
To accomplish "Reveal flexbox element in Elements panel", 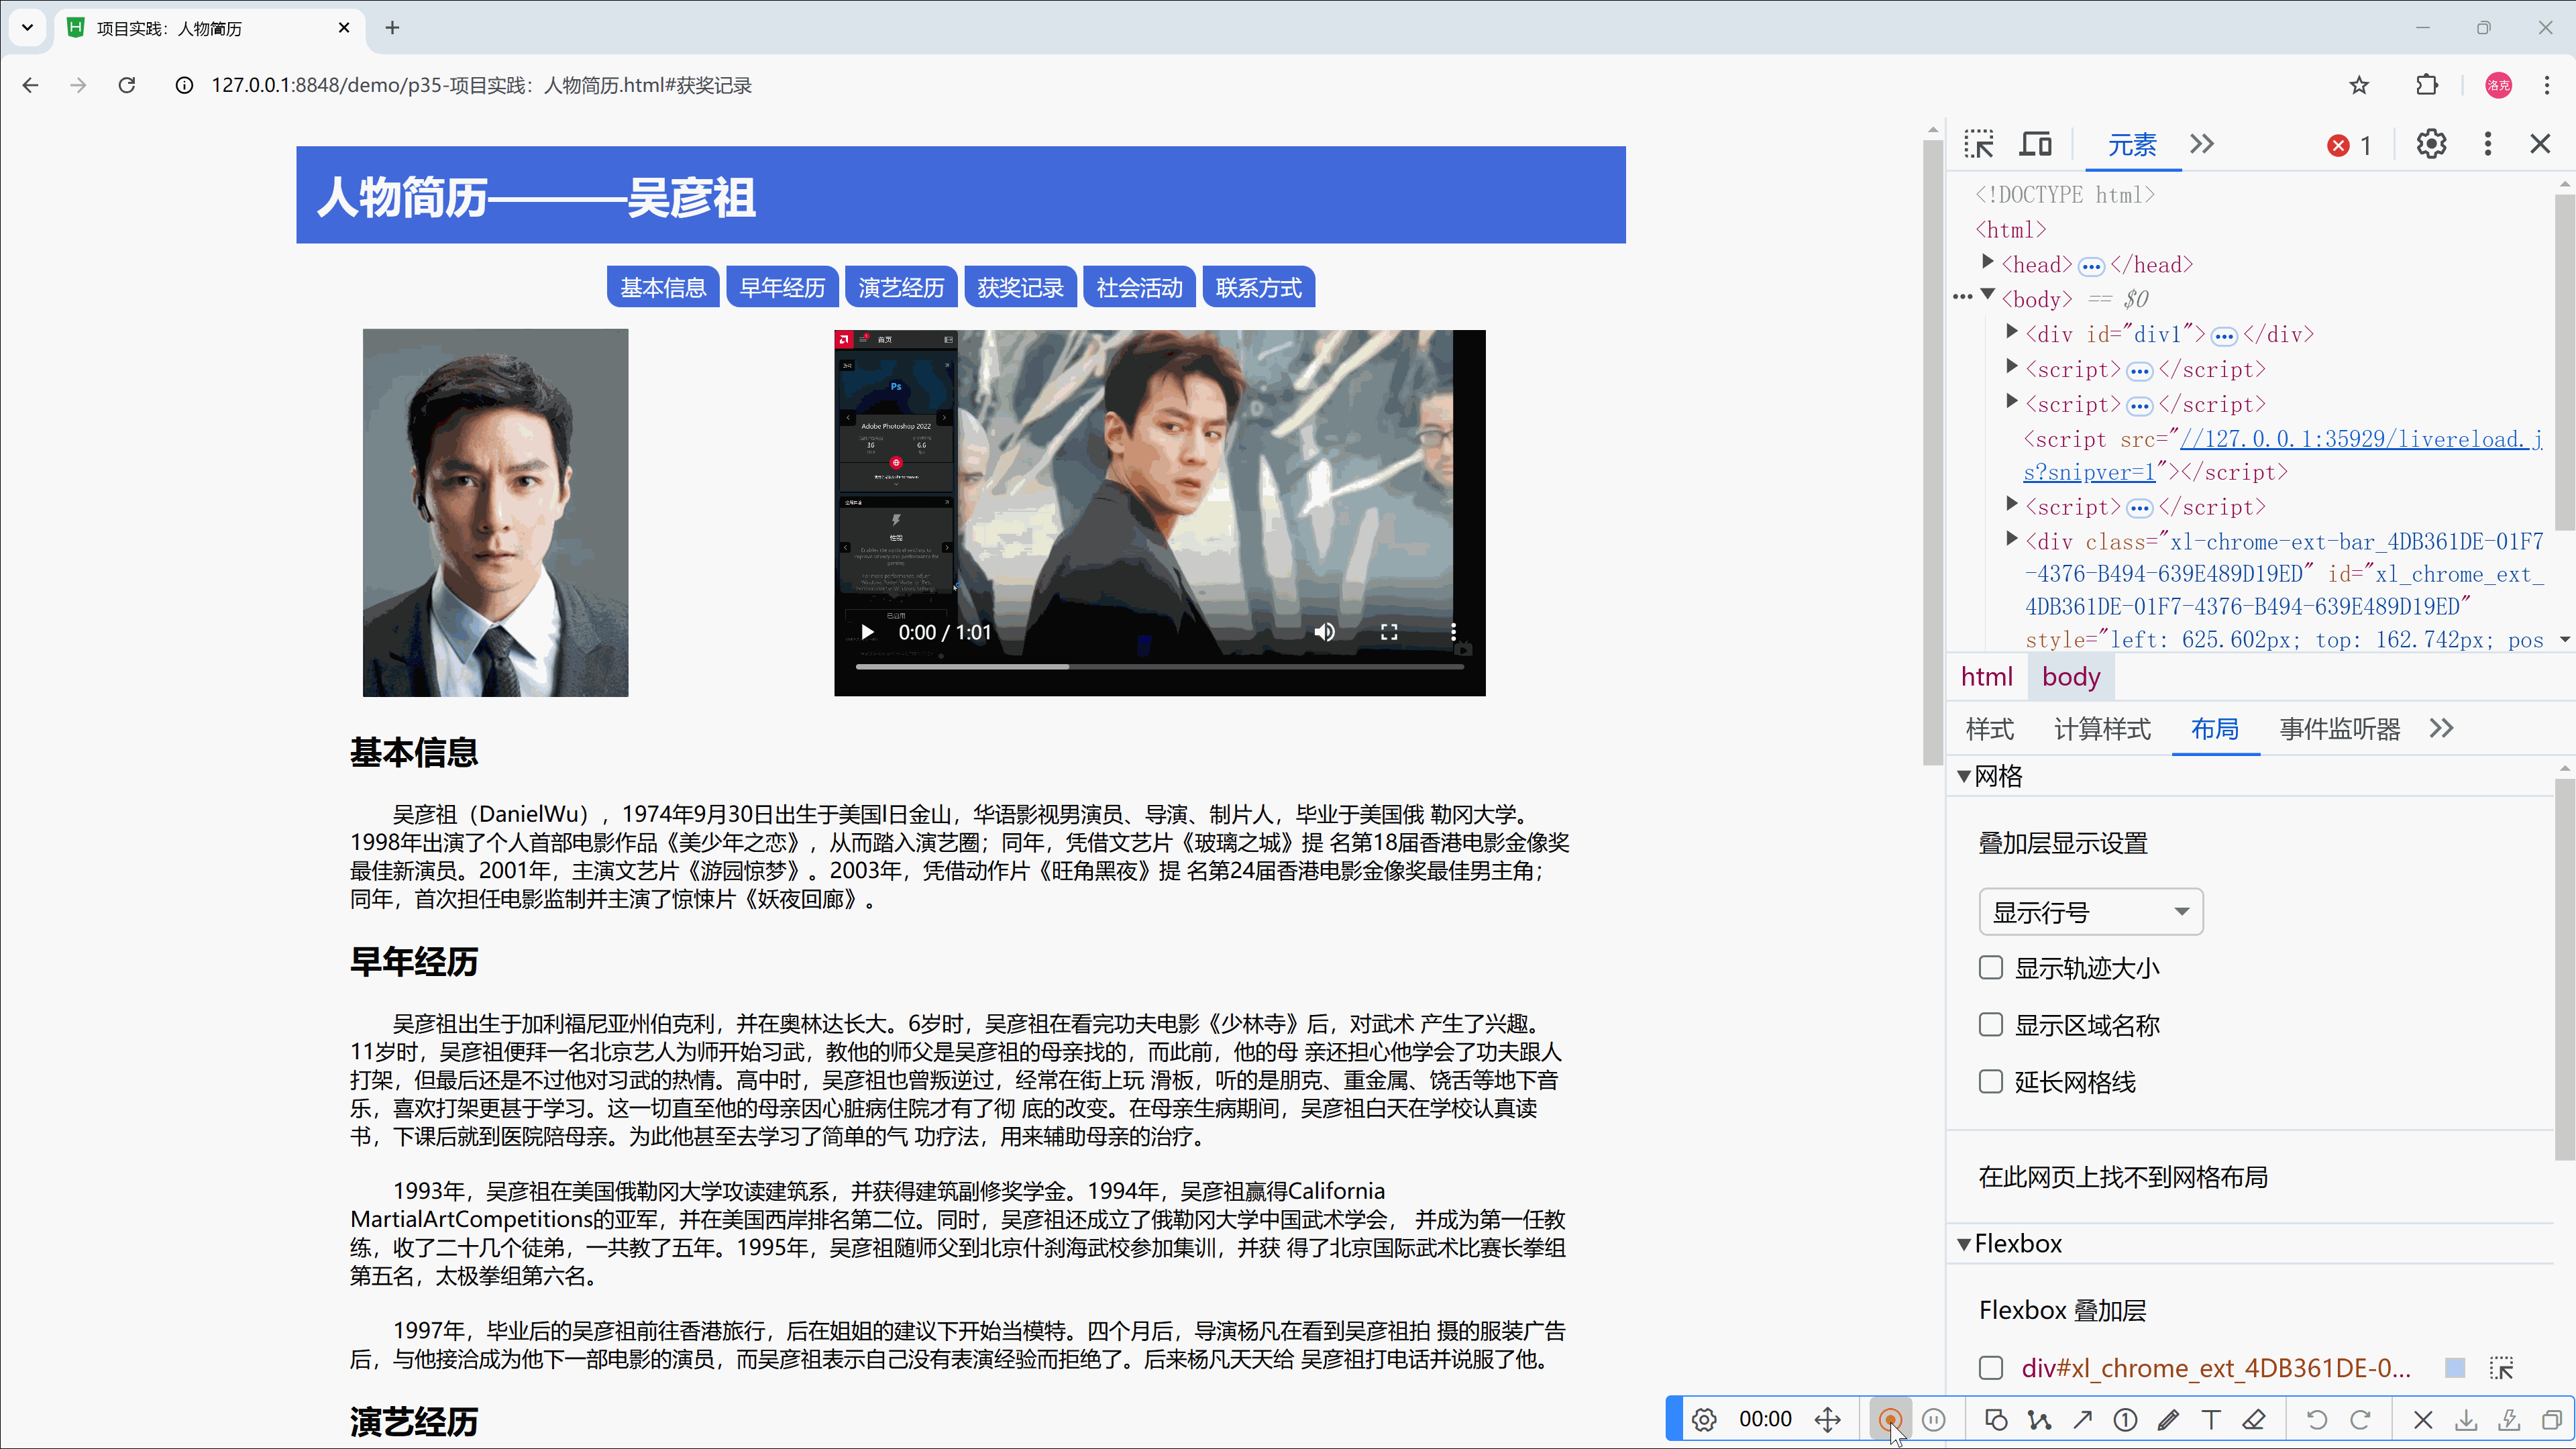I will point(2502,1368).
